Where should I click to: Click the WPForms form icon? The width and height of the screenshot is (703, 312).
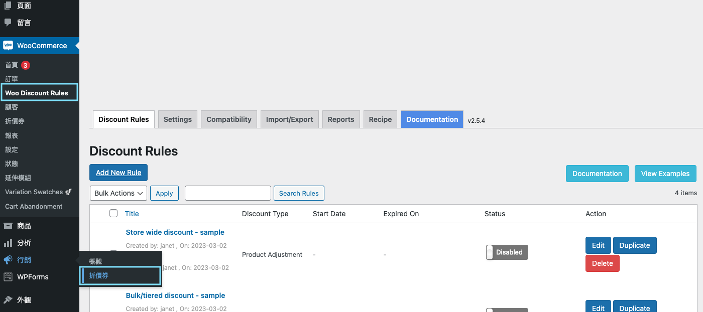click(8, 277)
